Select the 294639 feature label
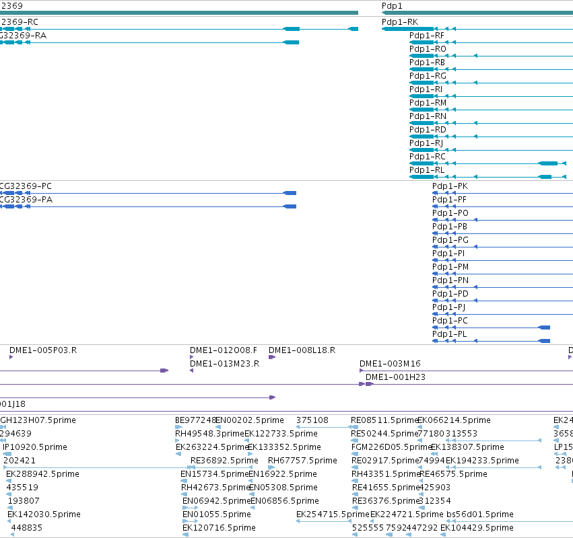The image size is (573, 538). 15,434
